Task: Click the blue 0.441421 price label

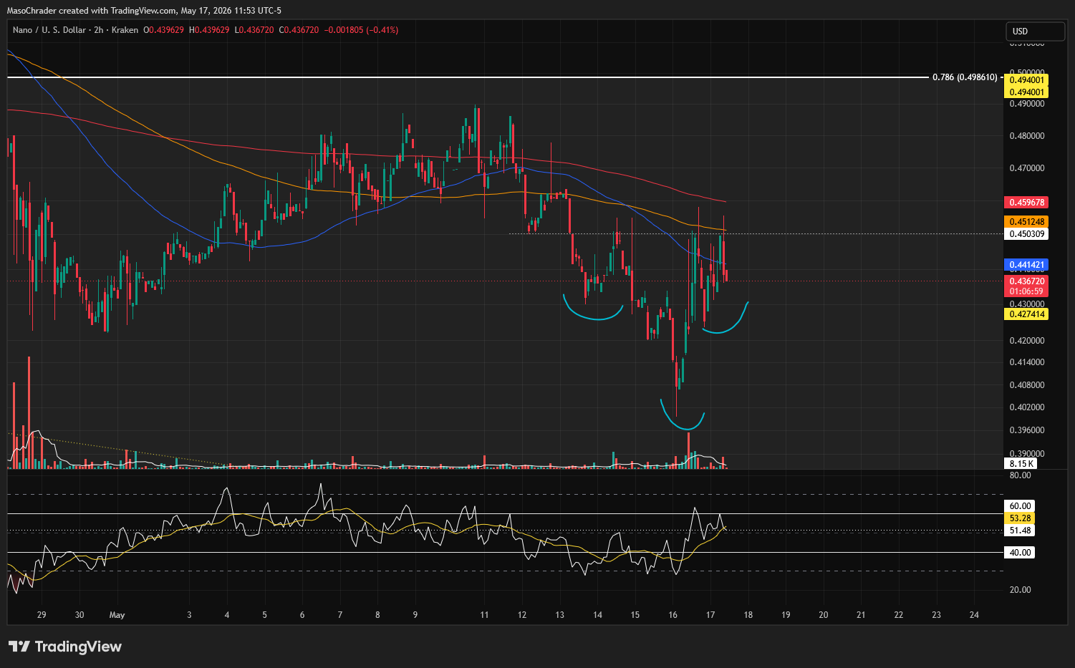Action: coord(1026,265)
